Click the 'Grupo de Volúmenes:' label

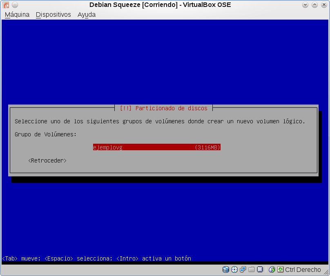(45, 134)
